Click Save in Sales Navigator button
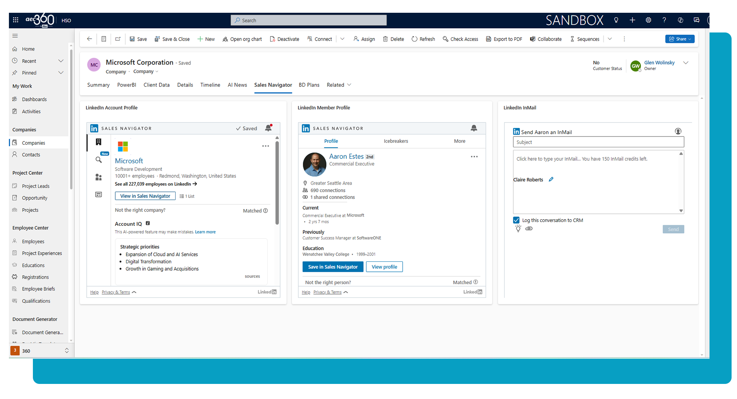This screenshot has height=399, width=737. point(333,267)
